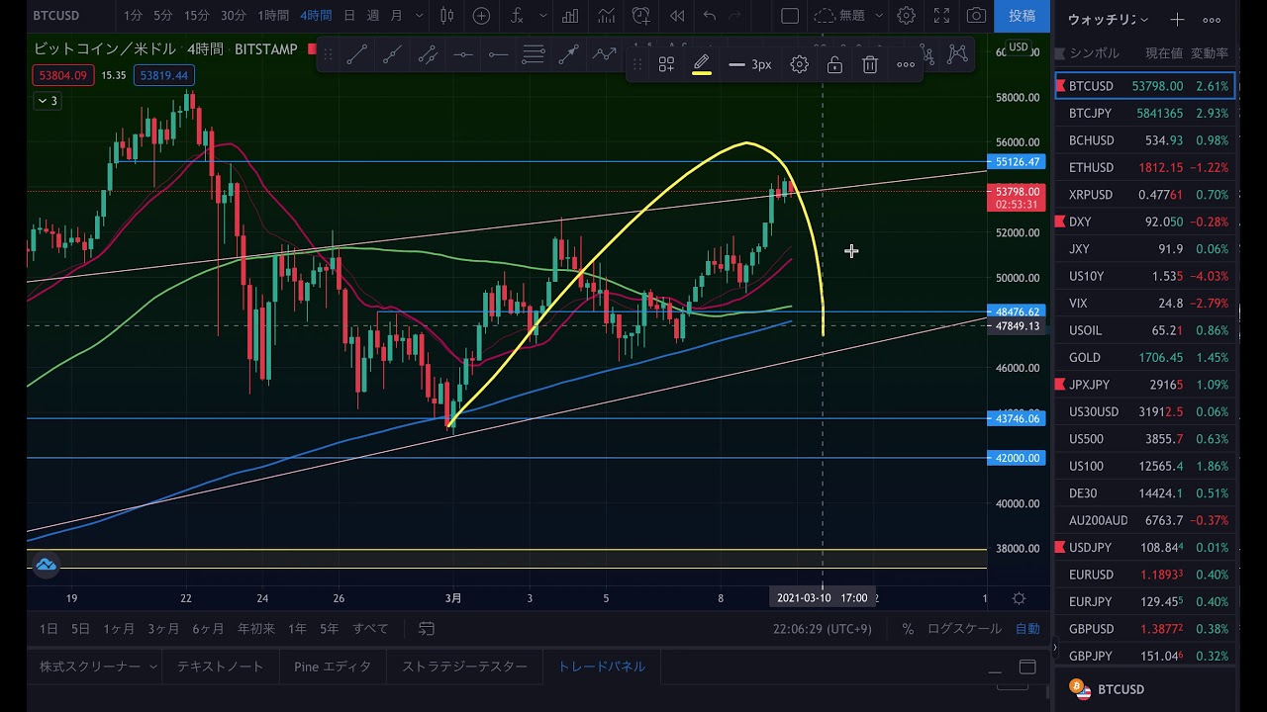Switch to the トレードパネル tab
The image size is (1267, 712).
[x=601, y=667]
